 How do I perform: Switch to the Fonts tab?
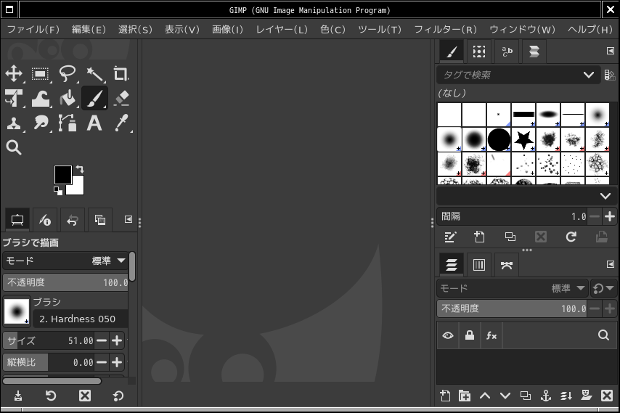507,52
